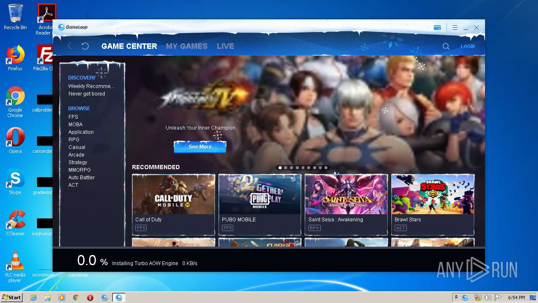This screenshot has width=538, height=303.
Task: Browse the Casual category
Action: (77, 147)
